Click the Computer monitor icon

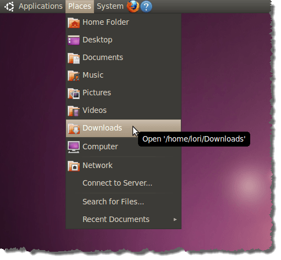74,147
